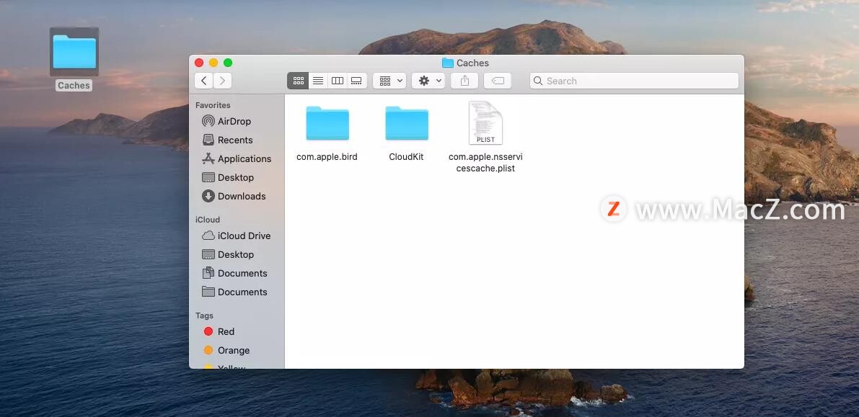
Task: Go back to the previous Finder folder
Action: (x=204, y=81)
